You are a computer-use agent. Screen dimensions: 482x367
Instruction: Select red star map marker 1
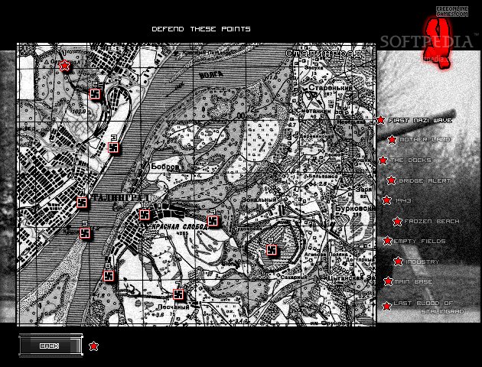point(64,65)
